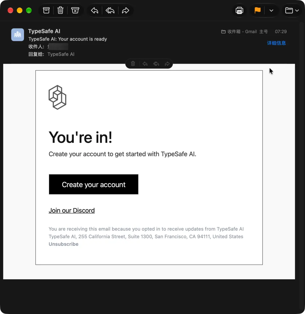Viewport: 305px width, 314px height.
Task: Open the flag color dropdown arrow
Action: pos(271,10)
